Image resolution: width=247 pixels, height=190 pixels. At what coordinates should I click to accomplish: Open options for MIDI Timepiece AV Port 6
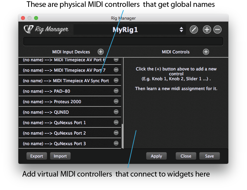pos(116,60)
